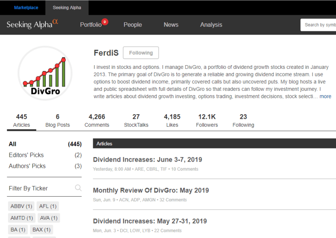The image size is (336, 238).
Task: Open the DivGro profile avatar image
Action: (45, 73)
